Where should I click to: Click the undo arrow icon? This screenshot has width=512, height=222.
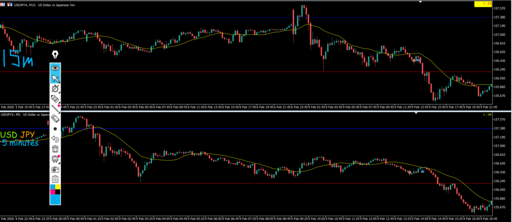tap(55, 139)
